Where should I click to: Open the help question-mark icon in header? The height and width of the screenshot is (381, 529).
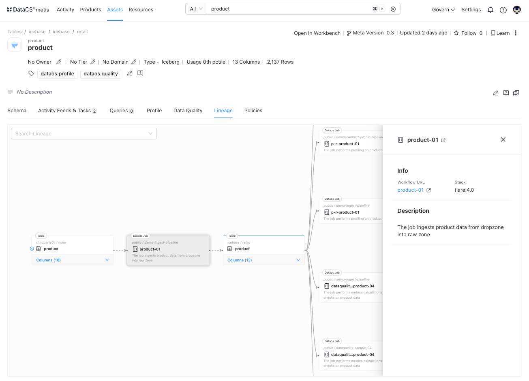tap(503, 10)
